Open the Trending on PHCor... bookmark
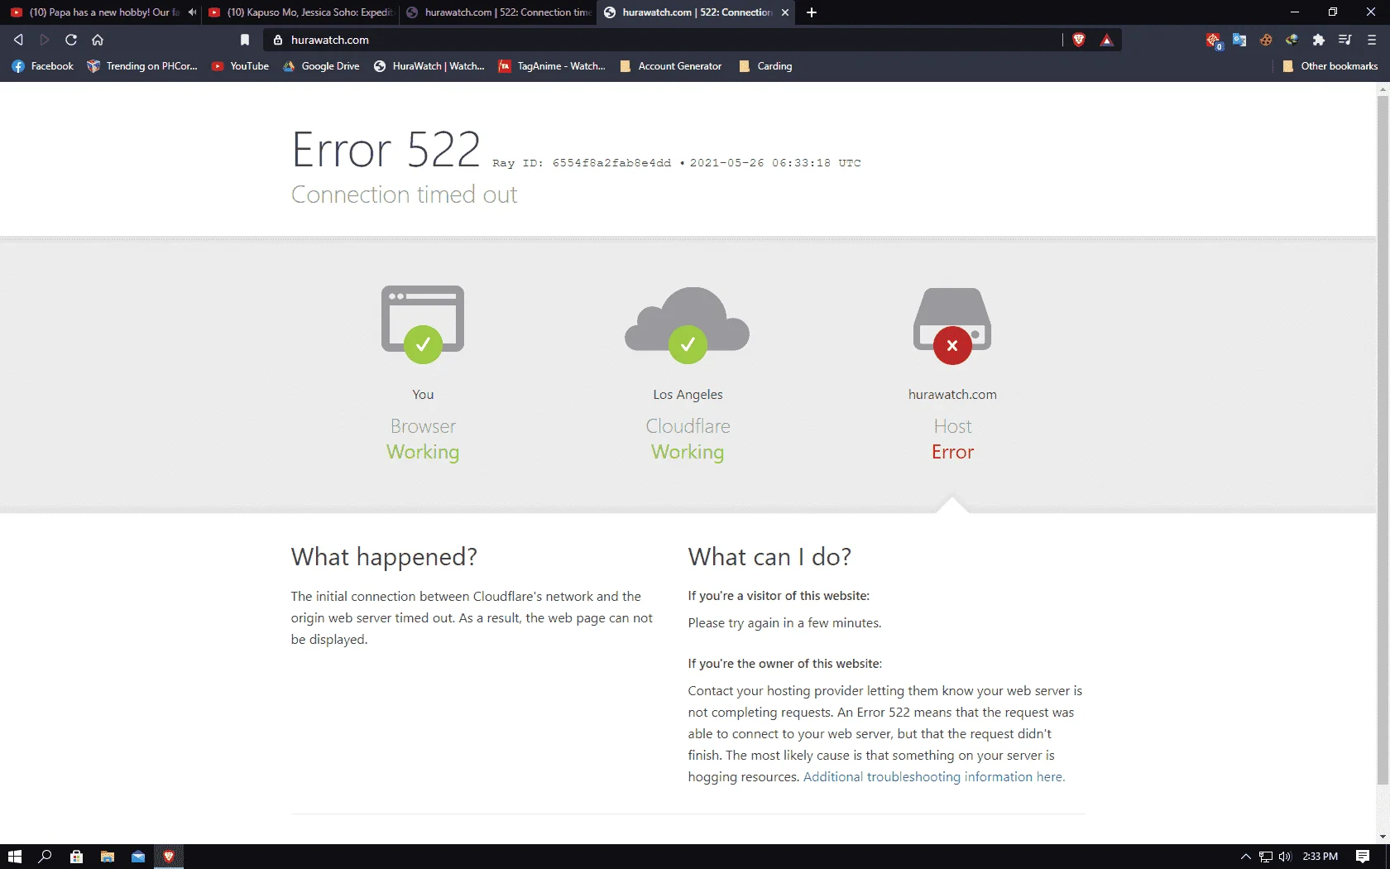The width and height of the screenshot is (1390, 869). click(142, 66)
